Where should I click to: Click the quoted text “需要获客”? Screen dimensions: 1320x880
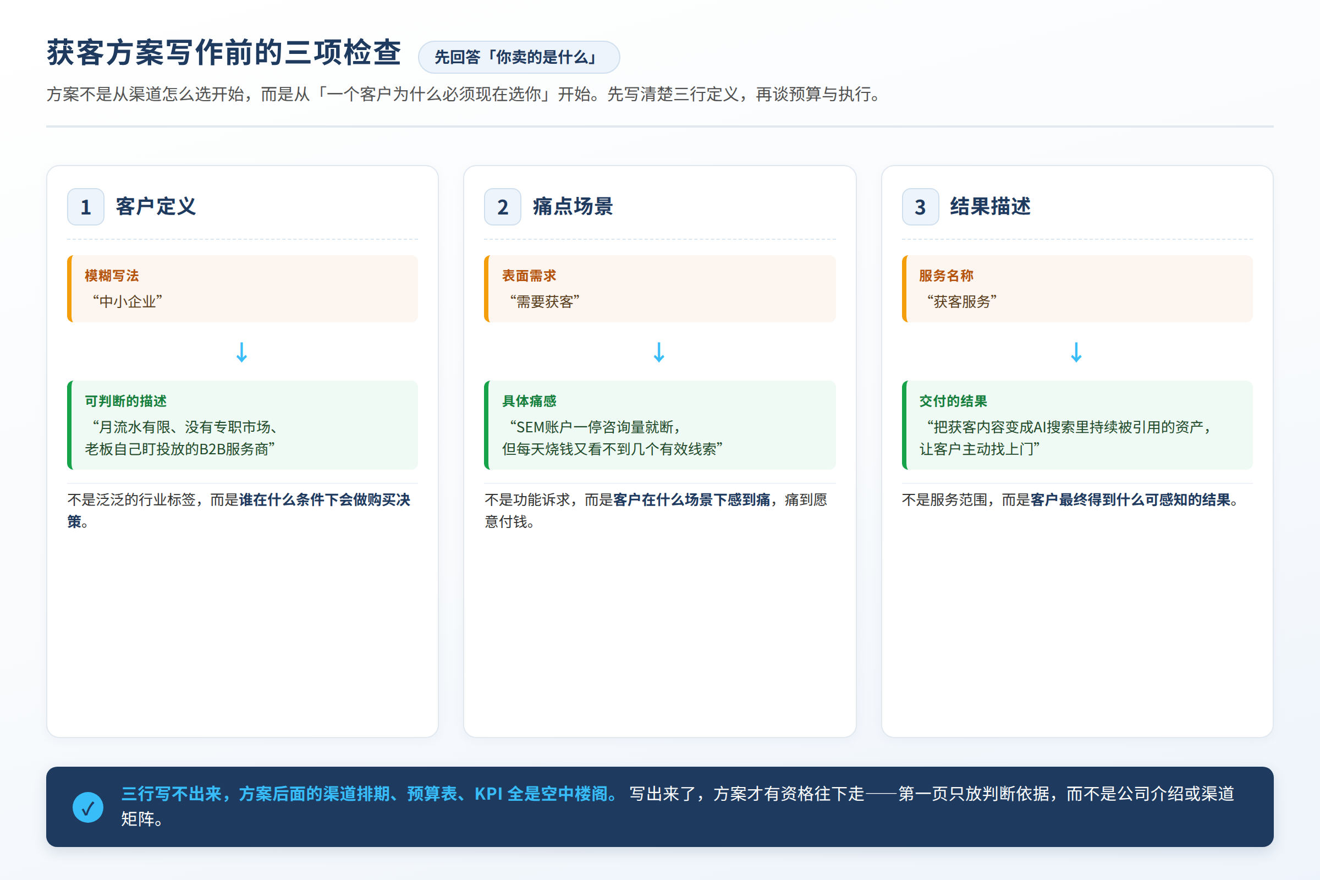[545, 301]
